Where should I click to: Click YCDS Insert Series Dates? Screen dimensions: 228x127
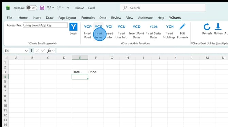tap(153, 32)
